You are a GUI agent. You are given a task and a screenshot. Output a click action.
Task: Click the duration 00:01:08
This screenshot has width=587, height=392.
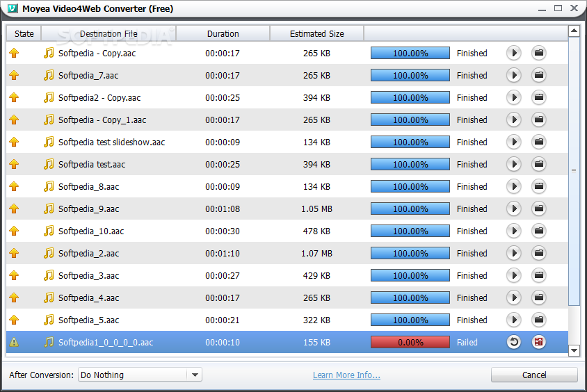(223, 209)
